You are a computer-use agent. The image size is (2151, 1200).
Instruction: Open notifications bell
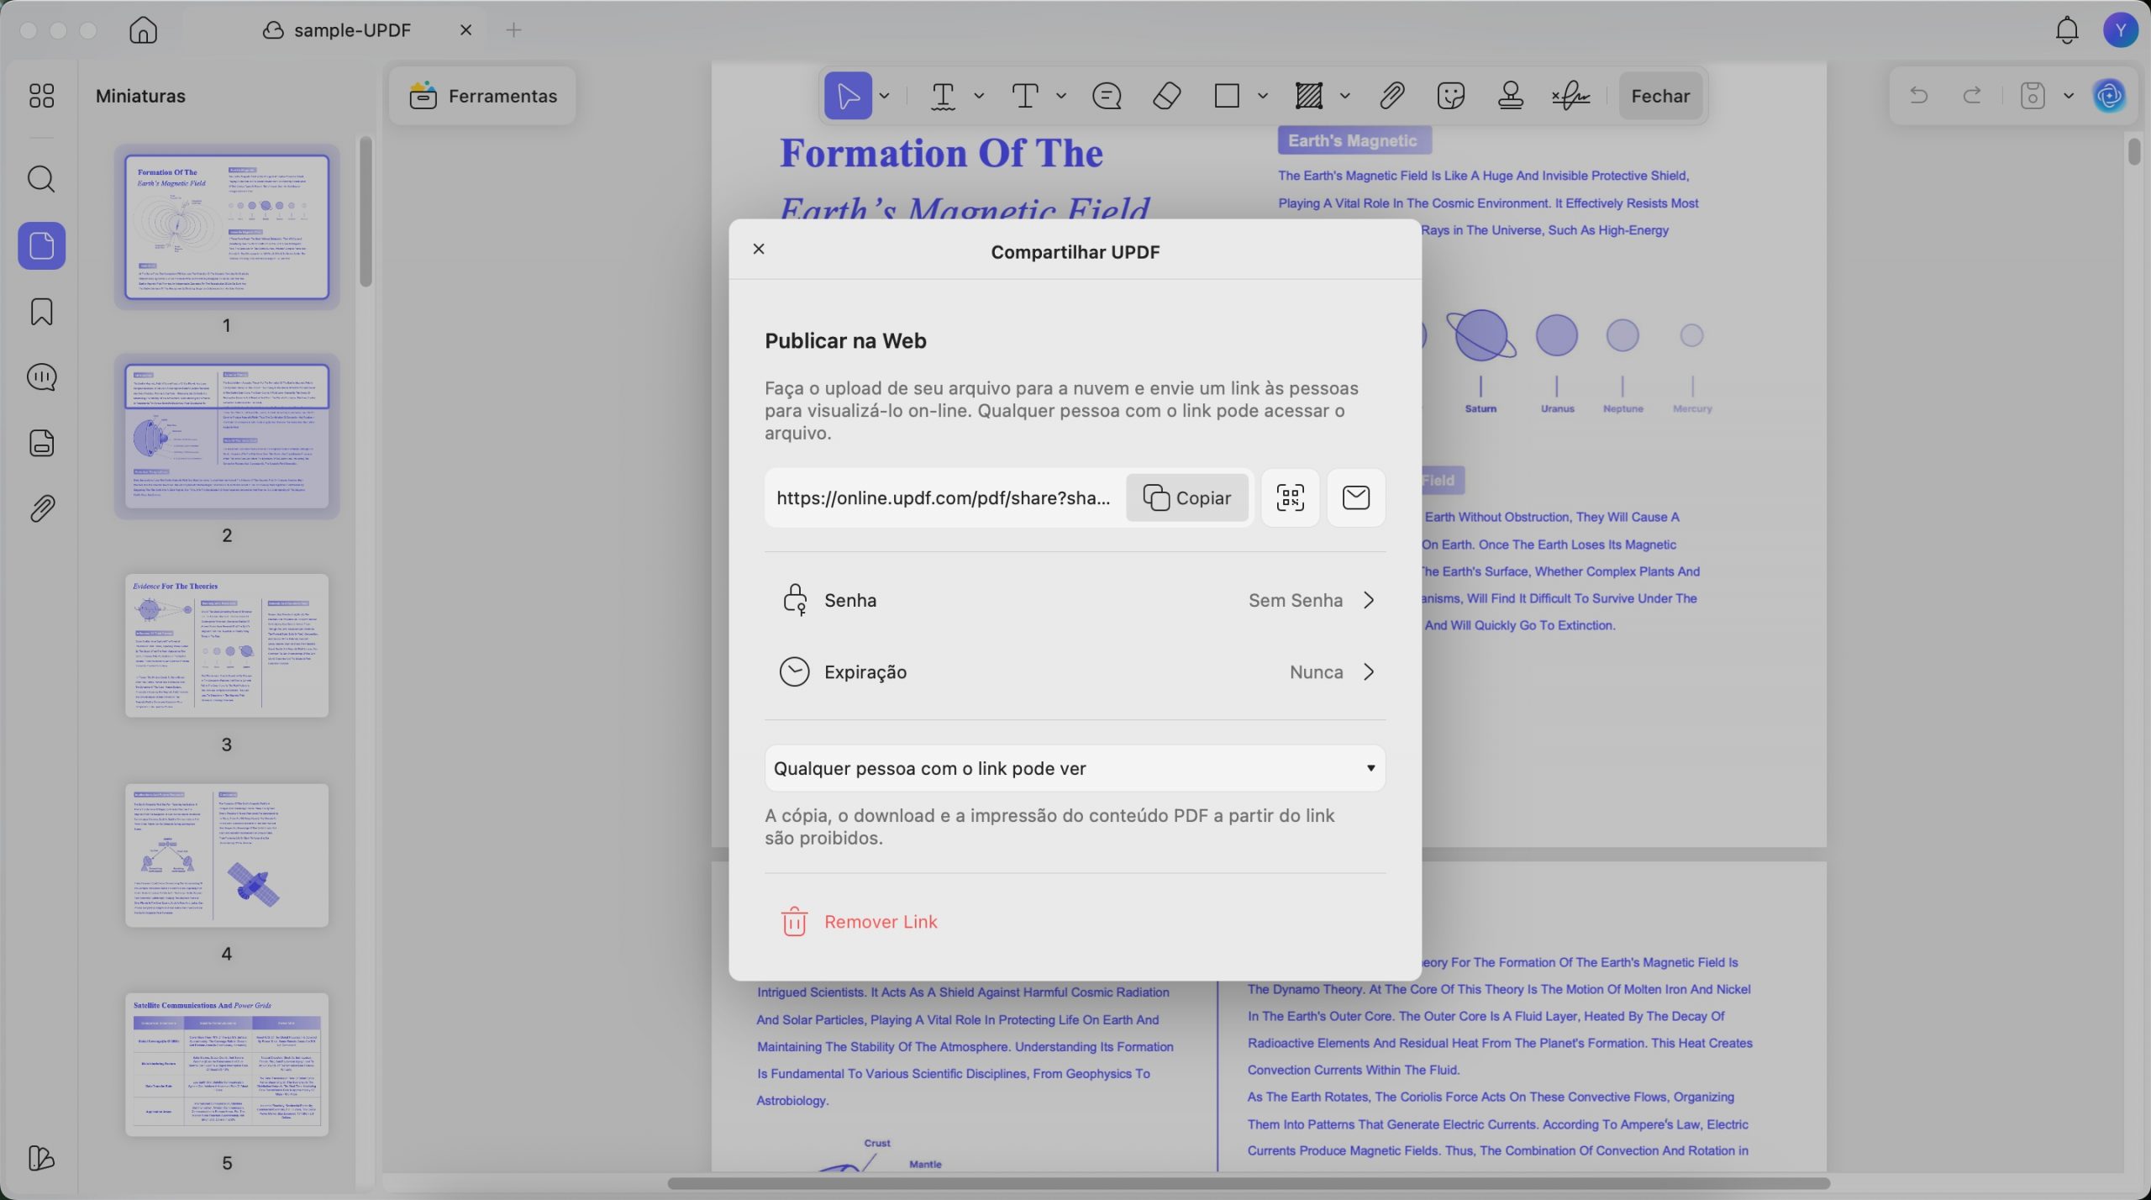2066,30
